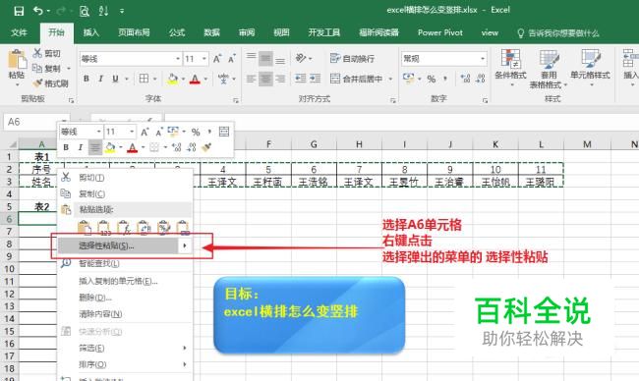Screen dimensions: 639x381
Task: Toggle Italic on the mini toolbar
Action: (x=81, y=147)
